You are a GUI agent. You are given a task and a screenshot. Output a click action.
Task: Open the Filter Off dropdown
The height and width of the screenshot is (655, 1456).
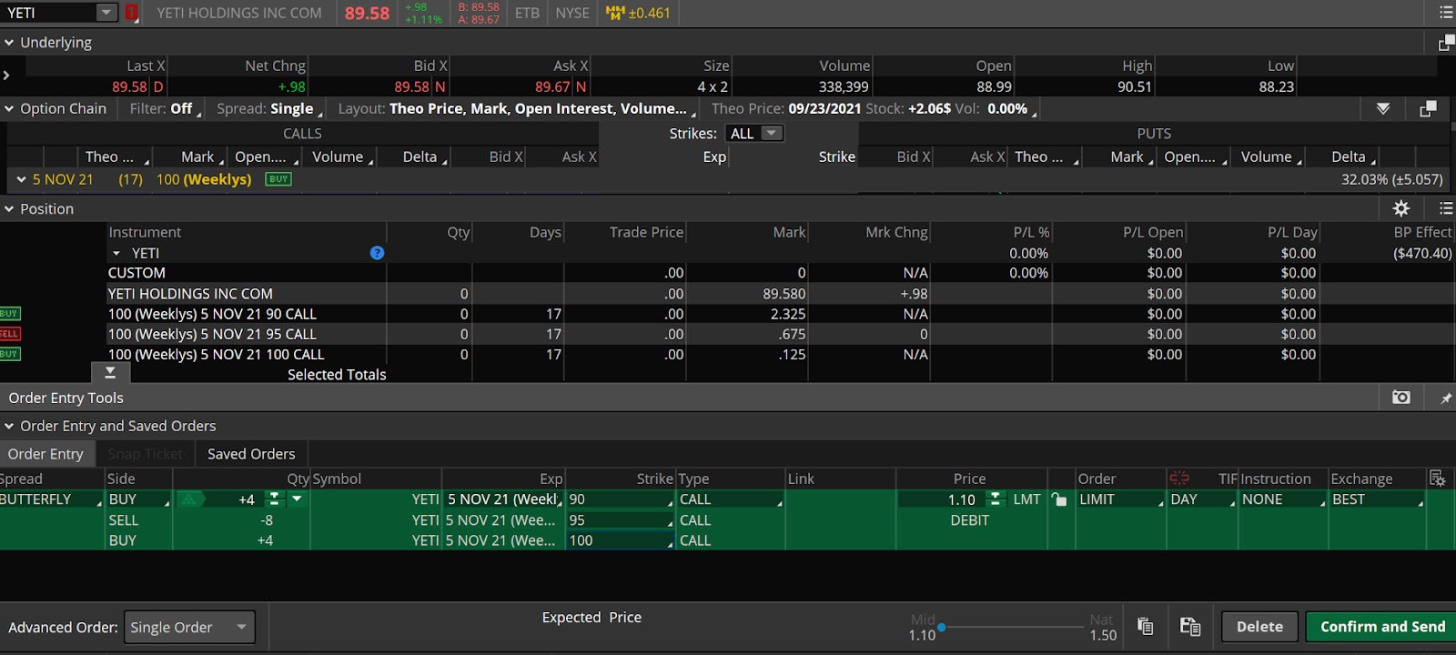(167, 108)
